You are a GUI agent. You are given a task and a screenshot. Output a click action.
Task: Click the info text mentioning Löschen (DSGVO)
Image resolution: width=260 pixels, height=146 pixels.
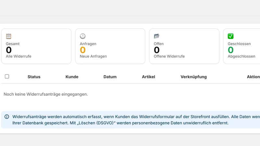136,120
